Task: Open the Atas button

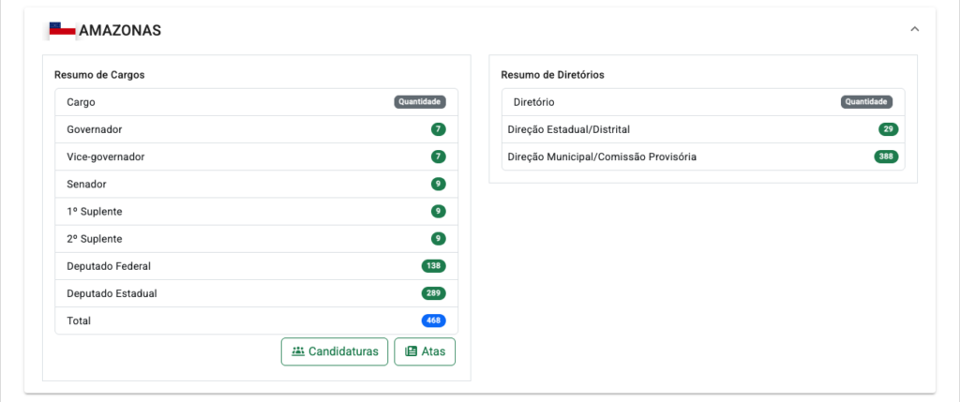Action: pos(425,351)
